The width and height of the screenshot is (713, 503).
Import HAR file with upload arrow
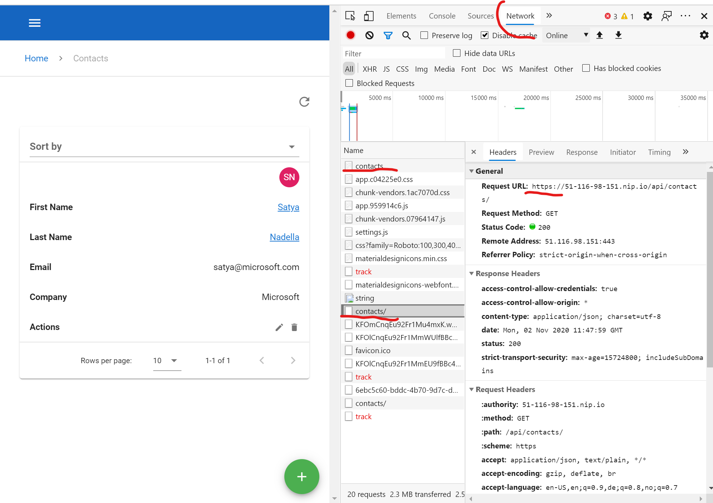[x=600, y=35]
